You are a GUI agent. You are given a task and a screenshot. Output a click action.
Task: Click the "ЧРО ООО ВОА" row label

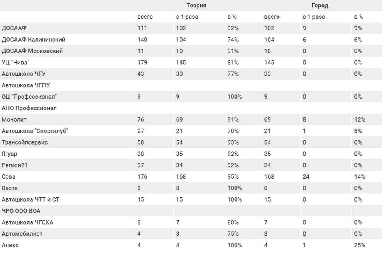click(21, 211)
